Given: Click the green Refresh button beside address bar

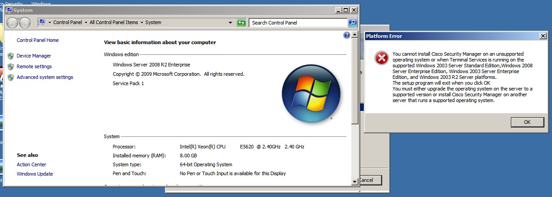Looking at the screenshot, I should pos(242,22).
